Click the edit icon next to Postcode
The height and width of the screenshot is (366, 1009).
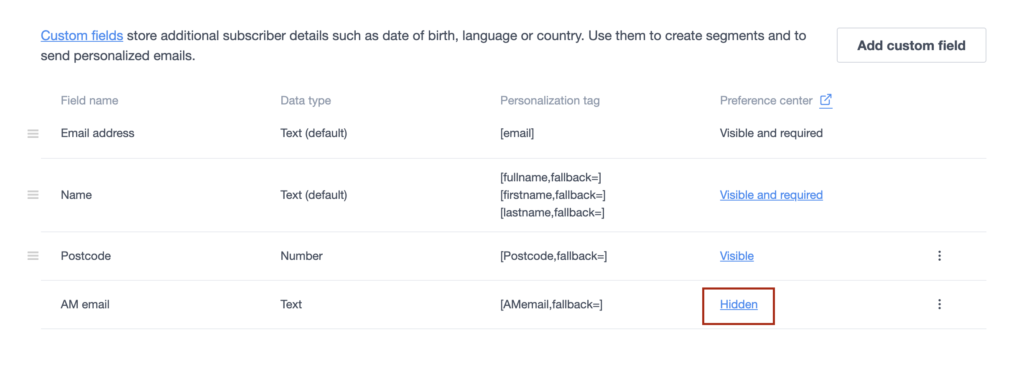(x=167, y=255)
